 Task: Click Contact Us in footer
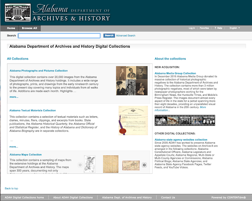168,197
